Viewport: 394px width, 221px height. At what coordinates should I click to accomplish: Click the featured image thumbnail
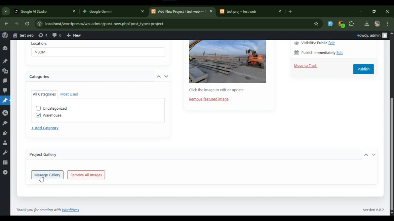[228, 62]
